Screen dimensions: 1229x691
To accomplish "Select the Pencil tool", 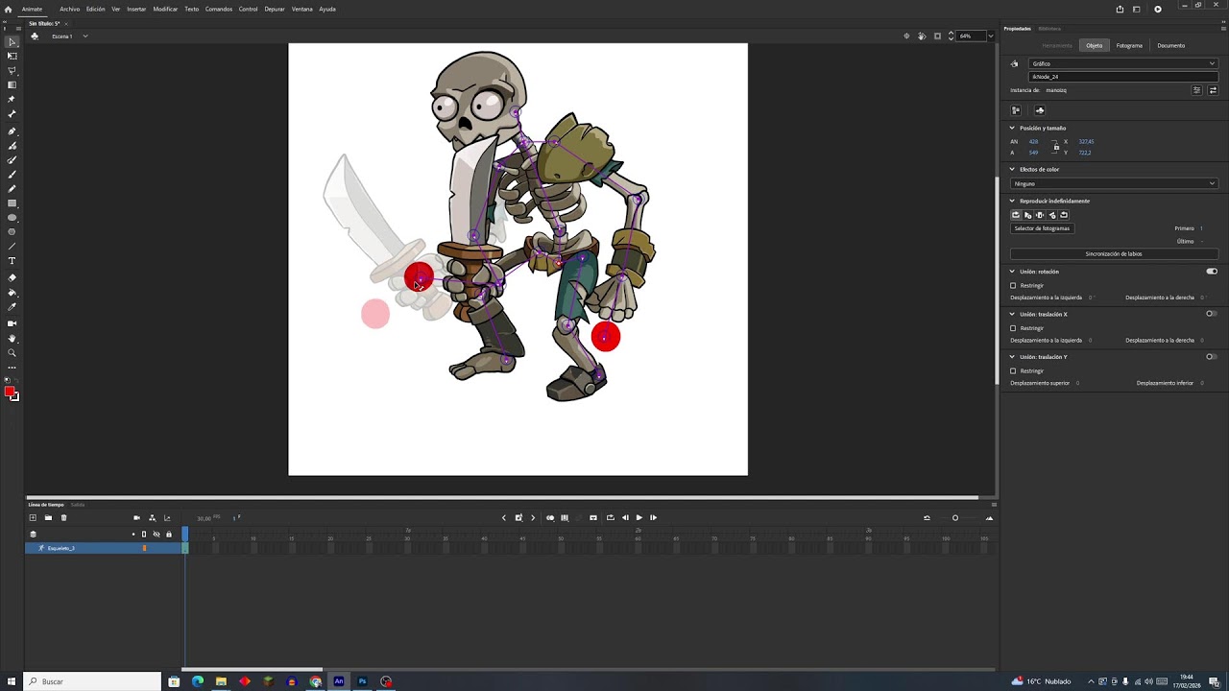I will click(12, 189).
